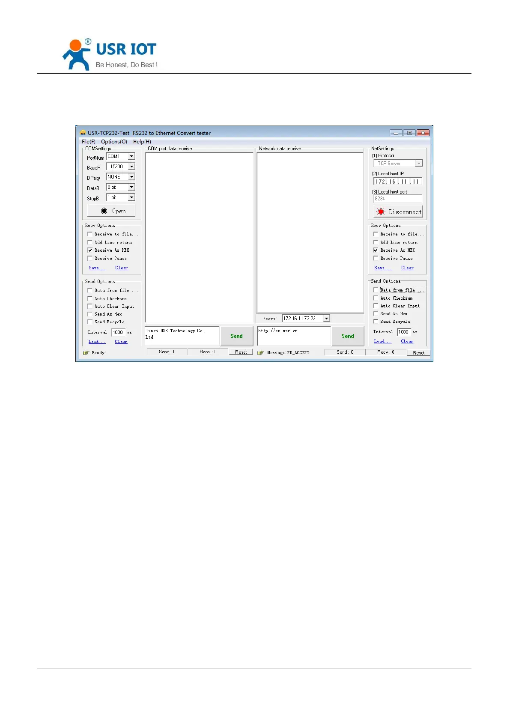This screenshot has height=721, width=510.
Task: Enable COM Receive Pause checkbox
Action: (90, 258)
